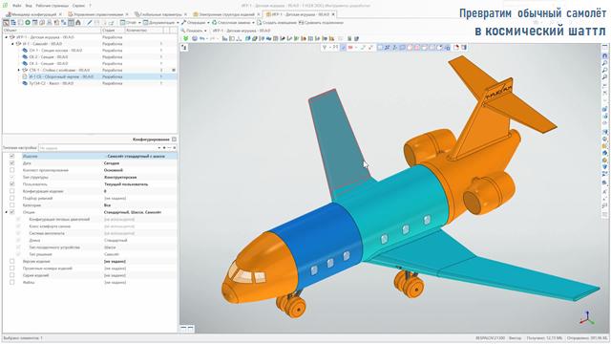Click the small icon at the viewport's top-left corner
Image resolution: width=611 pixels, height=344 pixels.
coord(183,47)
